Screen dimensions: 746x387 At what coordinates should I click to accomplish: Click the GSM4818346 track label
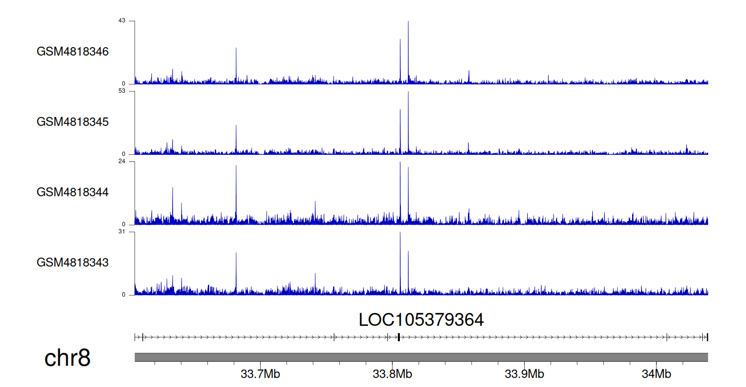pos(73,52)
